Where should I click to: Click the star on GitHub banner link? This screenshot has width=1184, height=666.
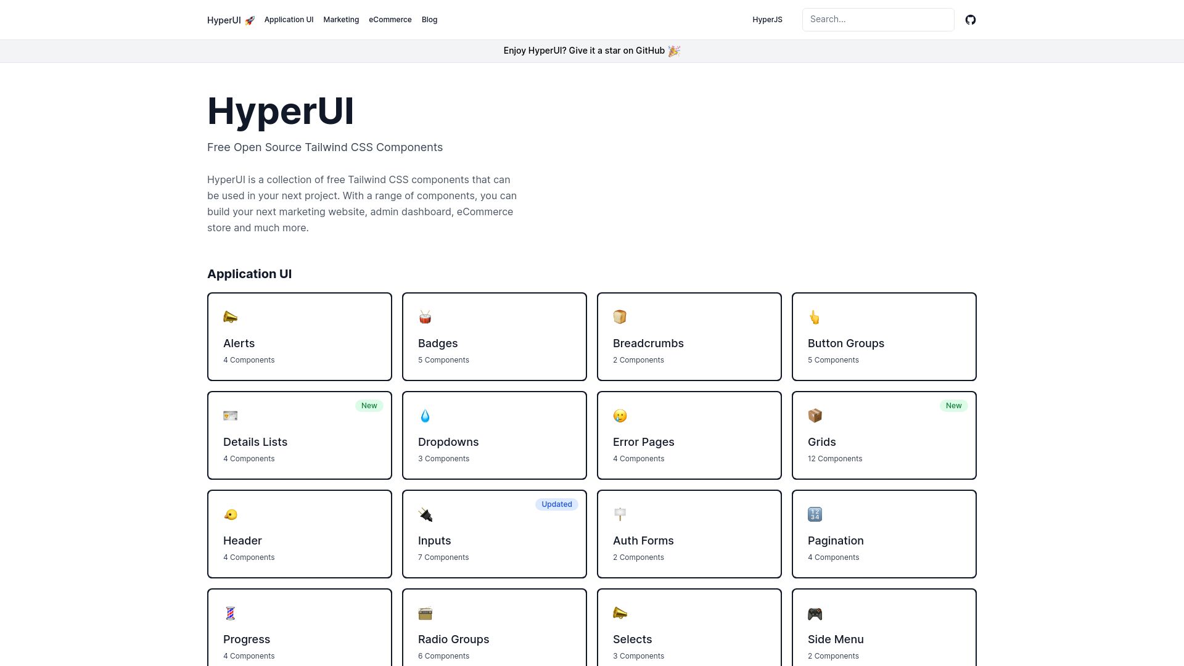[x=591, y=51]
